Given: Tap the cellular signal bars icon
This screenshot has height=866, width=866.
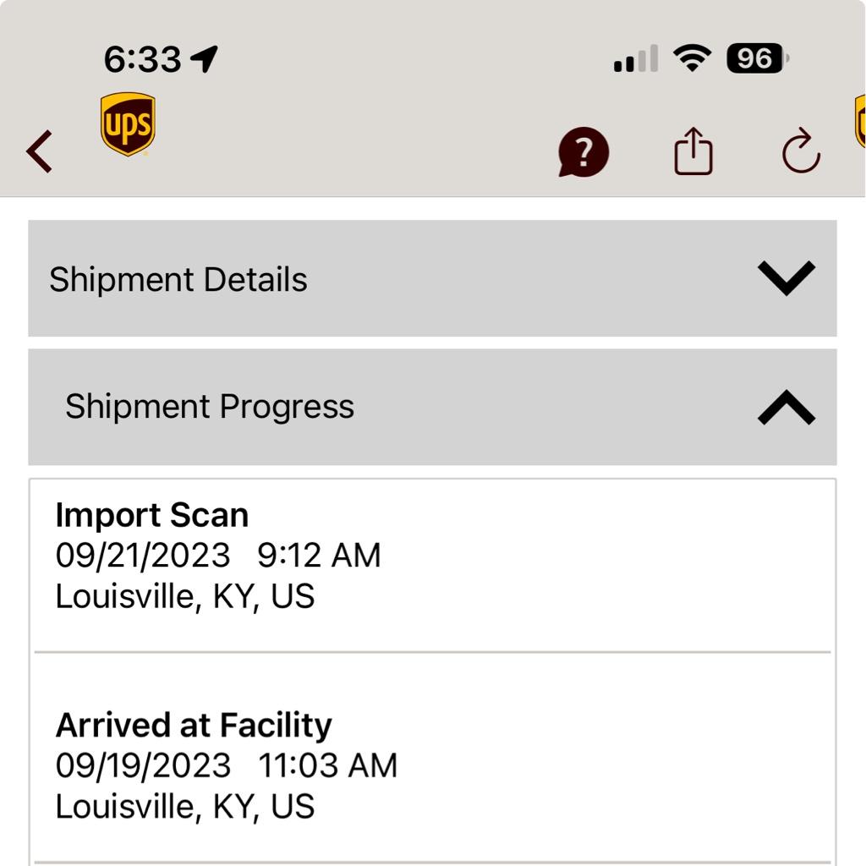Looking at the screenshot, I should coord(636,58).
